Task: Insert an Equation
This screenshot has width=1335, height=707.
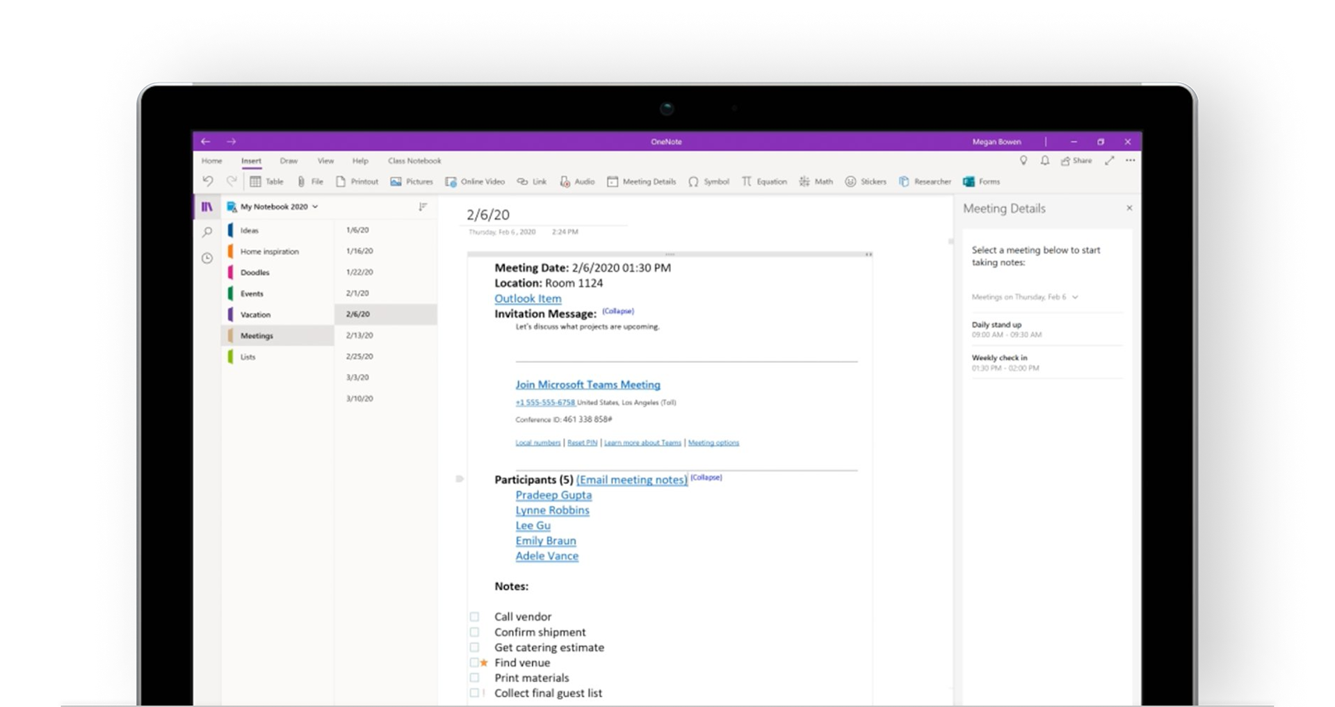Action: (x=764, y=181)
